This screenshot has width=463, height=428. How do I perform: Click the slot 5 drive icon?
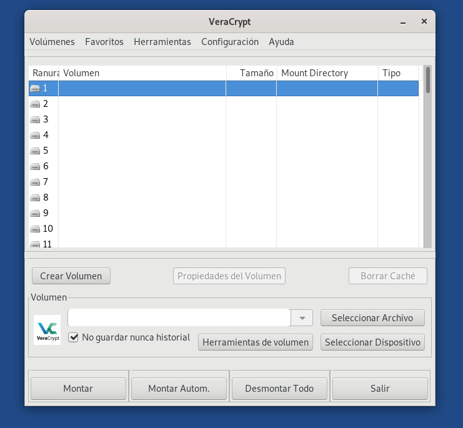tap(35, 151)
